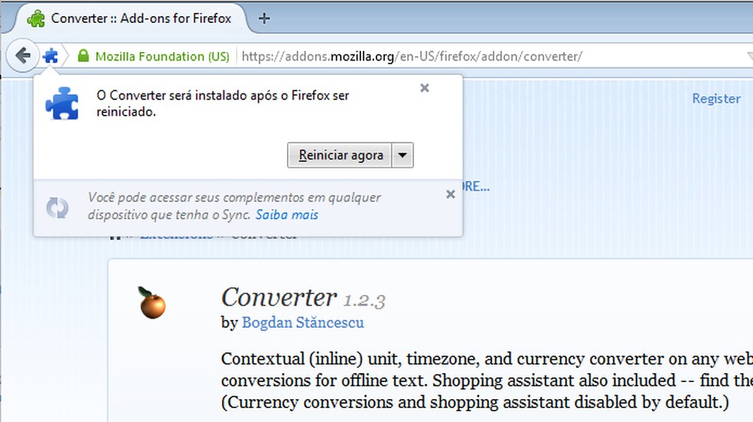Click Mozilla Foundation (US) identity label
This screenshot has width=753, height=422.
(162, 57)
